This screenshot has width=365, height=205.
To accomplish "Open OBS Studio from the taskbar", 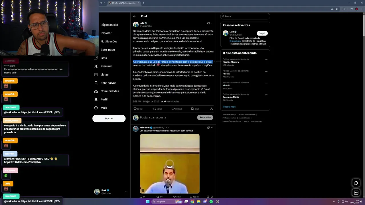I will coord(218,202).
